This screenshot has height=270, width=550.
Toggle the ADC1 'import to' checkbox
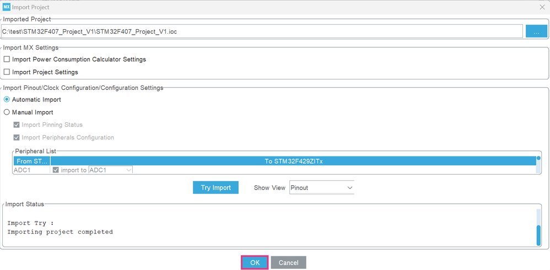[56, 170]
